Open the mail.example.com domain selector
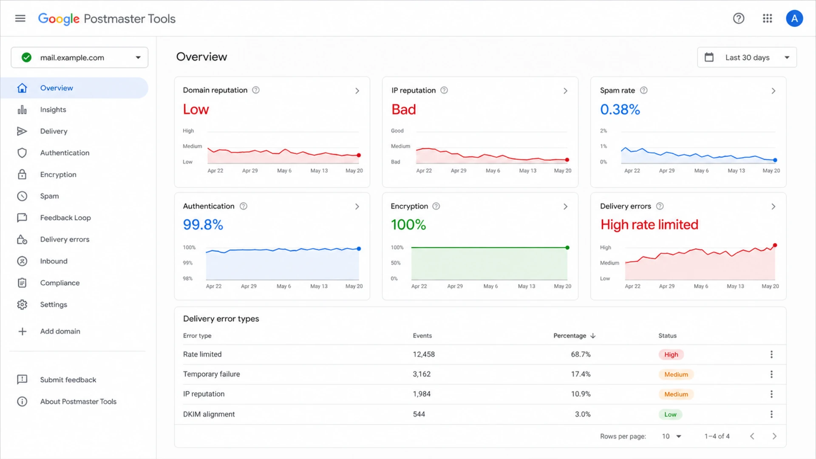This screenshot has height=459, width=816. coord(79,57)
